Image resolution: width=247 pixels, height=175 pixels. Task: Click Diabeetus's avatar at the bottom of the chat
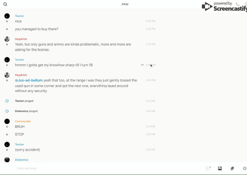(x=7, y=160)
